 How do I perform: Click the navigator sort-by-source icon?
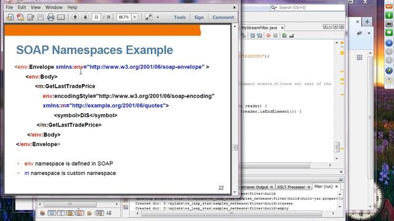109,213
